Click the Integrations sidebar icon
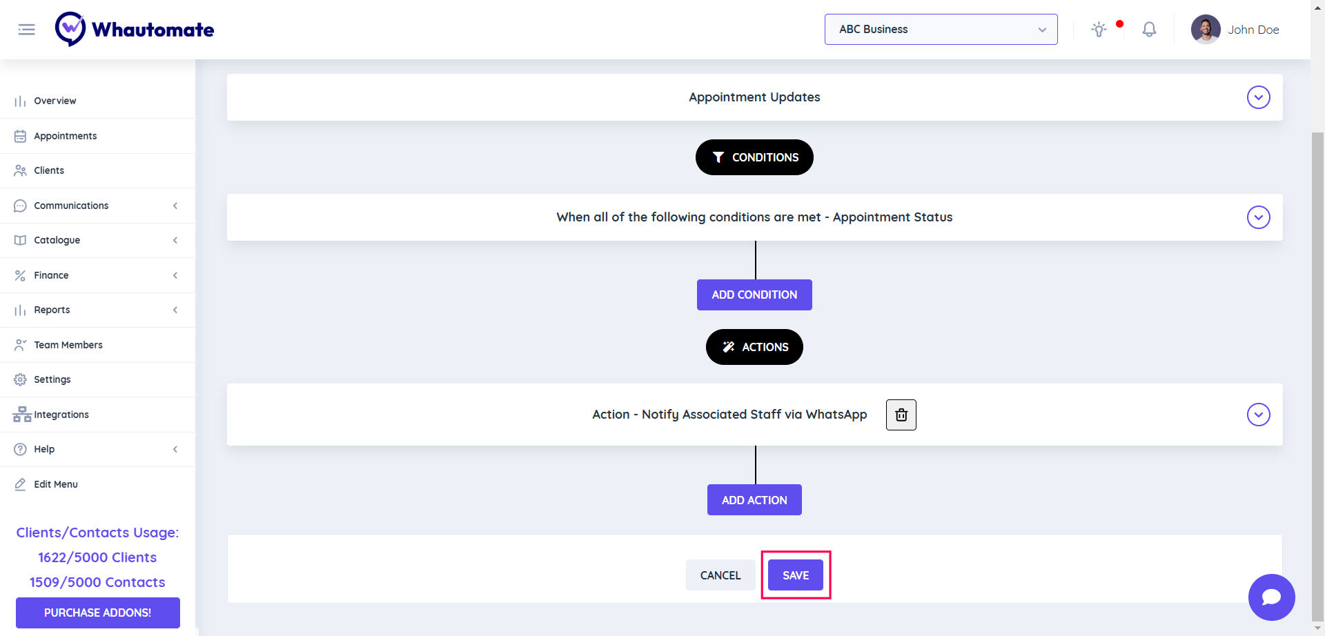1325x636 pixels. click(x=22, y=415)
